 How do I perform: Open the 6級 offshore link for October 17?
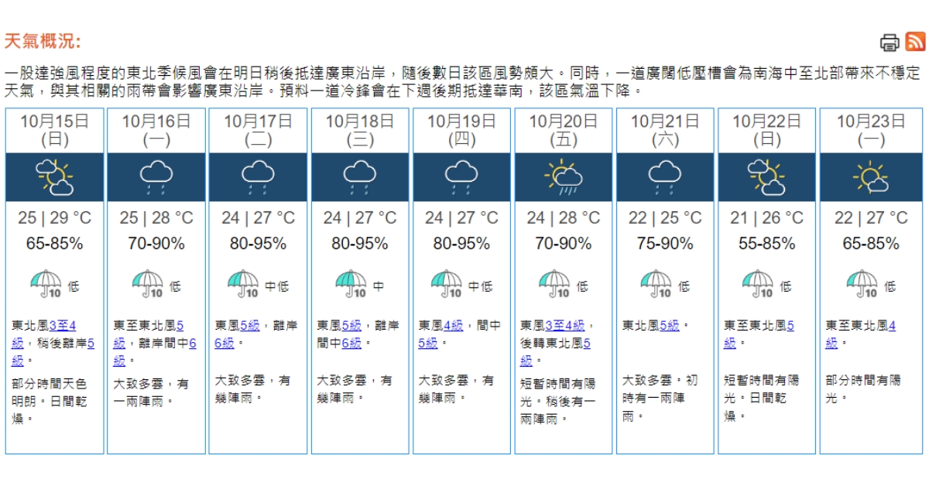coord(224,343)
